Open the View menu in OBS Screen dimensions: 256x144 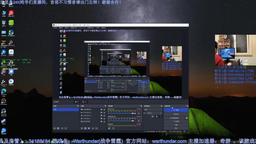(67, 28)
